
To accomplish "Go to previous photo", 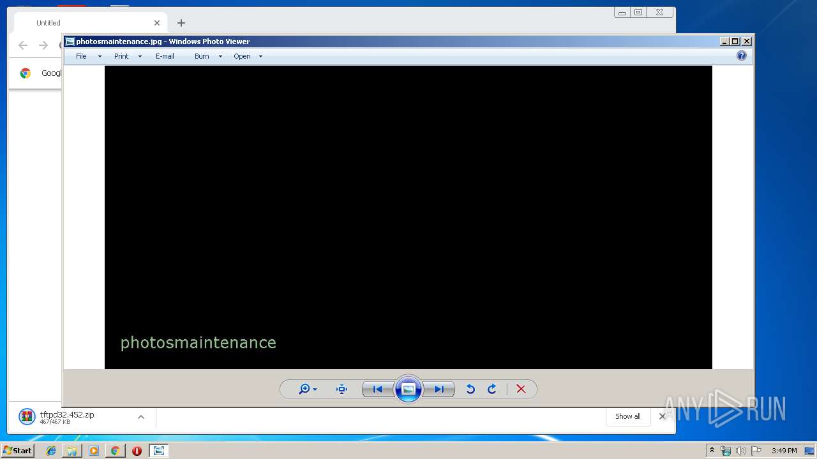I will (378, 390).
